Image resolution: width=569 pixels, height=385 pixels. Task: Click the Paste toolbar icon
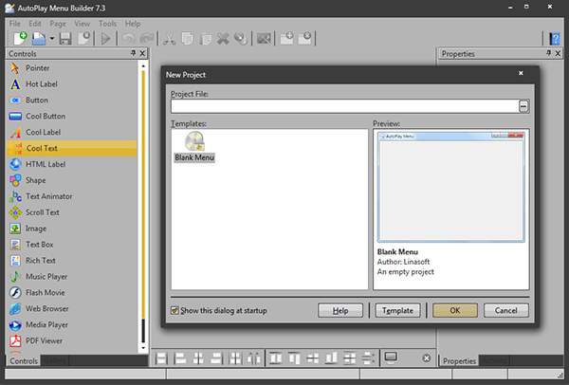click(x=206, y=39)
